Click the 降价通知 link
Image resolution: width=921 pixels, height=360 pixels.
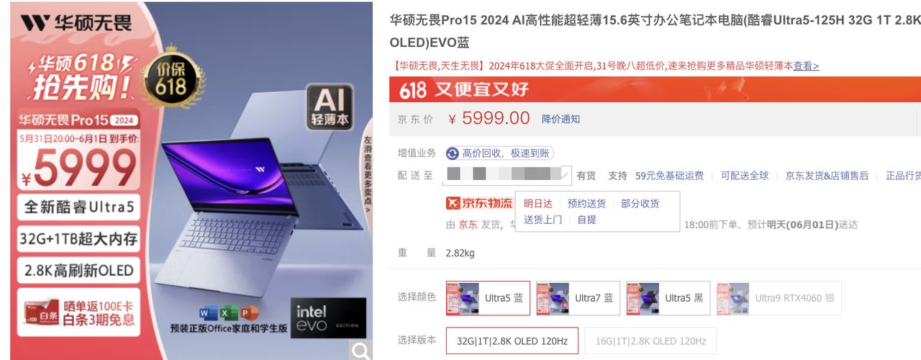561,119
